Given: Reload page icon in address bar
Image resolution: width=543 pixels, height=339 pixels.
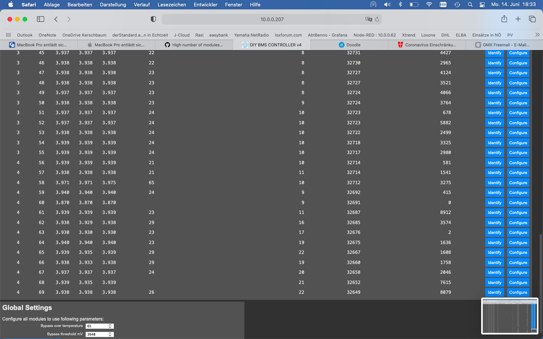Looking at the screenshot, I should (377, 19).
